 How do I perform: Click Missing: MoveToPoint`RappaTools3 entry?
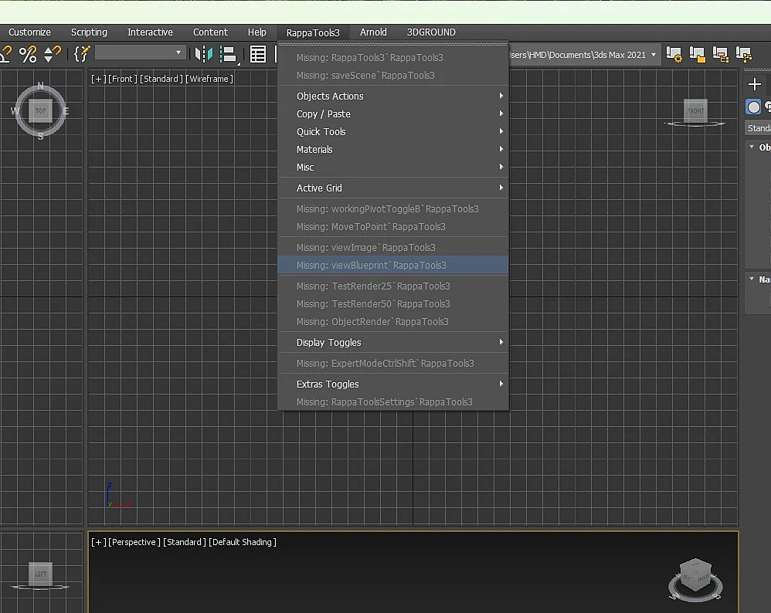click(x=393, y=226)
